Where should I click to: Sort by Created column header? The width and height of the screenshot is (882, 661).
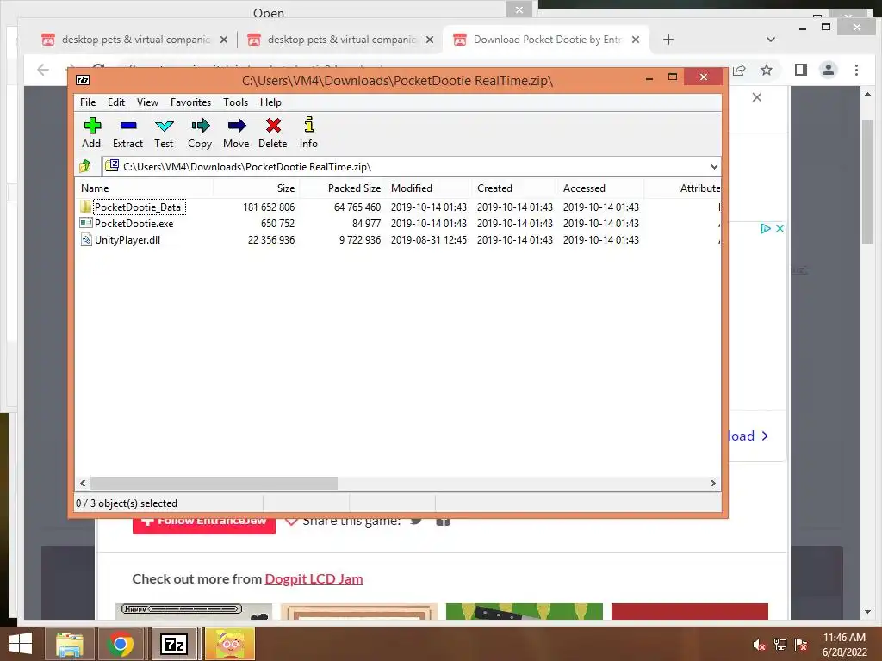tap(514, 188)
